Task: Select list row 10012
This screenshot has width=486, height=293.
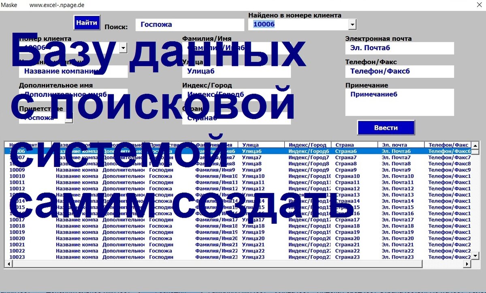Action: point(238,188)
